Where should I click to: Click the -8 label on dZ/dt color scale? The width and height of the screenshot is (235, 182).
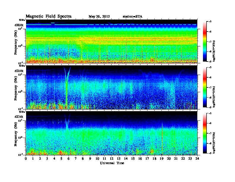click(x=210, y=143)
